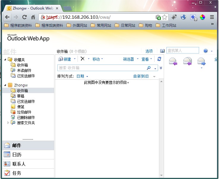Open the 已删除邮件 deleted folder
The height and width of the screenshot is (179, 219).
23,117
